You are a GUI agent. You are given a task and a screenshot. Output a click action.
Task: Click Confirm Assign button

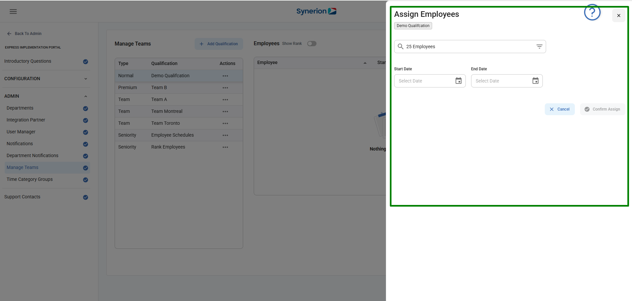click(602, 109)
